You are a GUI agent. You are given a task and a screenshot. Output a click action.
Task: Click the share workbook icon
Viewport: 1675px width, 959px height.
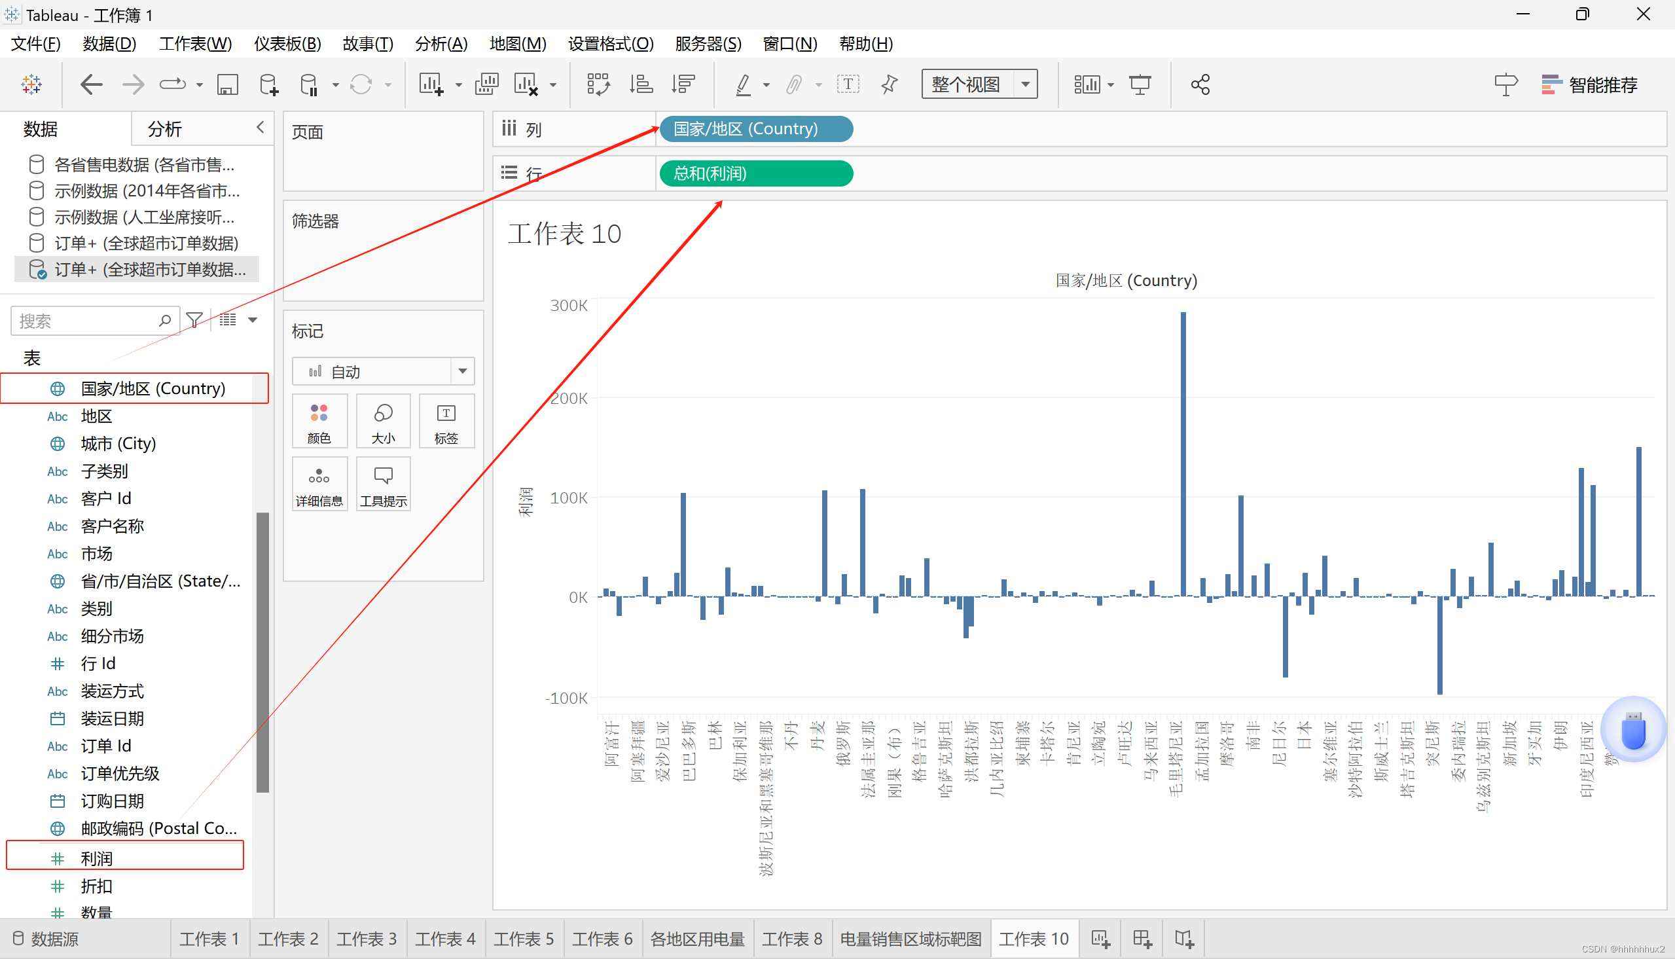1200,84
